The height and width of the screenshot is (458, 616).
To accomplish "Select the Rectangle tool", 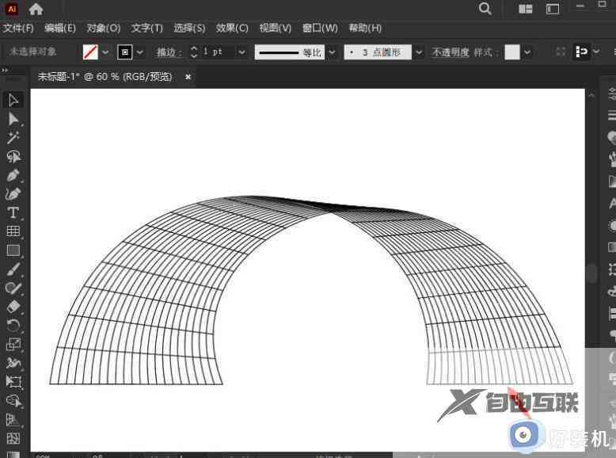I will 13,250.
